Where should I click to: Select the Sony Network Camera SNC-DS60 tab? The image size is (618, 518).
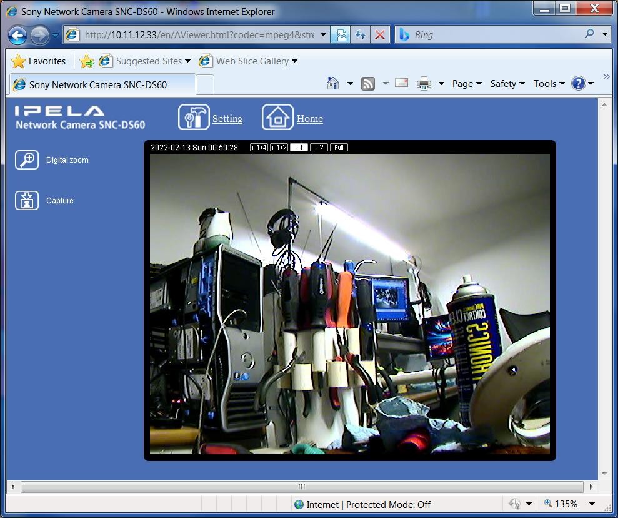[x=102, y=84]
